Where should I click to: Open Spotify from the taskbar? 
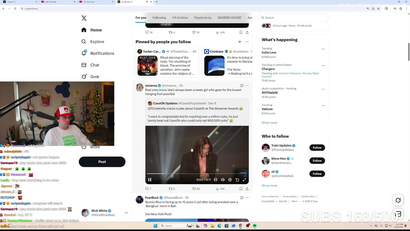tap(255, 226)
